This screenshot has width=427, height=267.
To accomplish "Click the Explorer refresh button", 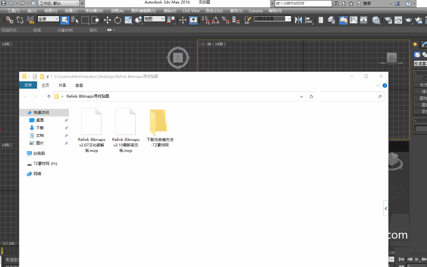I will (311, 96).
